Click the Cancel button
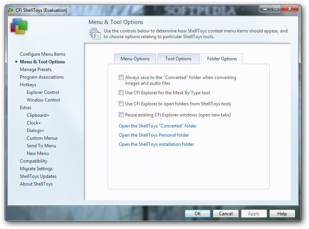 click(225, 214)
